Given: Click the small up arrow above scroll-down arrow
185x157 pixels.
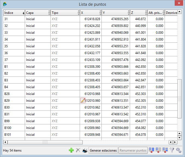Looking at the screenshot, I should tap(180, 134).
